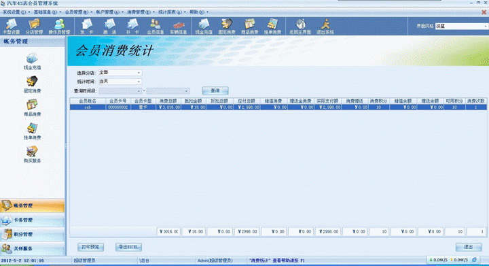Viewport: 489px width, 266px height.
Task: Open 挂单消费 in the left sidebar
Action: pos(32,131)
